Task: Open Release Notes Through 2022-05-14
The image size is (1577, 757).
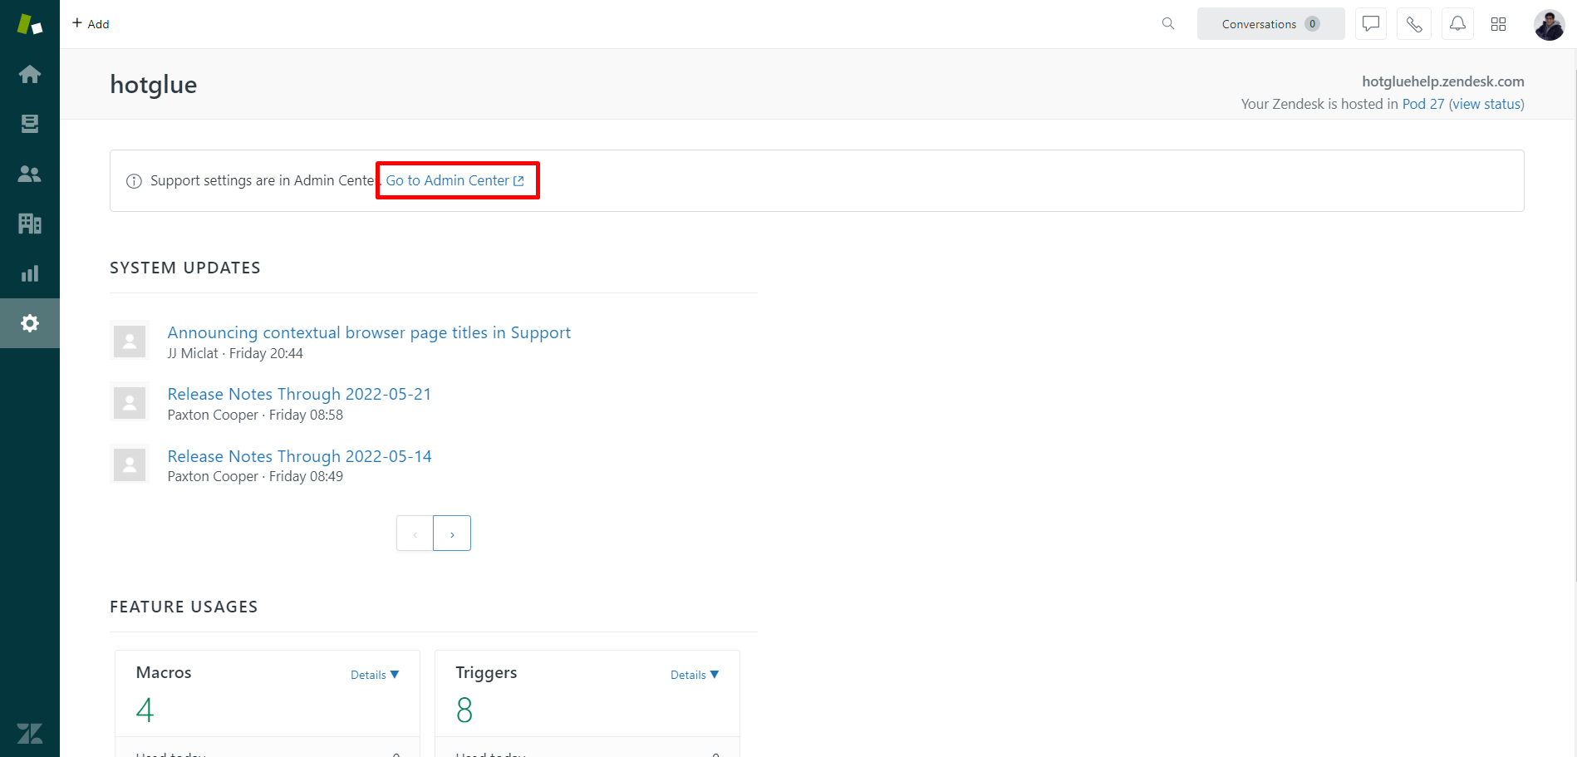Action: pyautogui.click(x=299, y=456)
